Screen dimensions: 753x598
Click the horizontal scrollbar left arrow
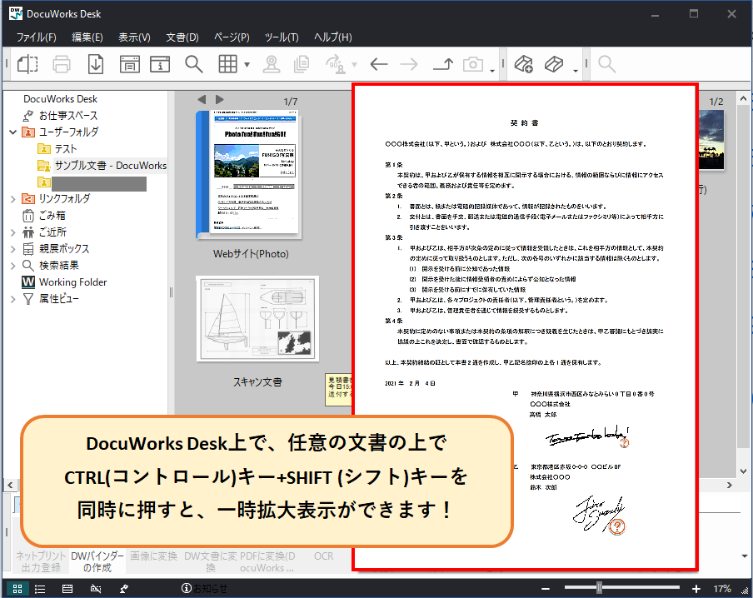coord(10,485)
